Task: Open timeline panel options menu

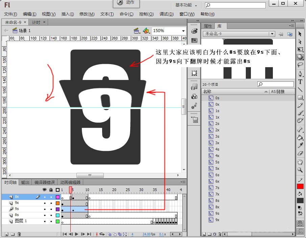Action: pos(183,182)
